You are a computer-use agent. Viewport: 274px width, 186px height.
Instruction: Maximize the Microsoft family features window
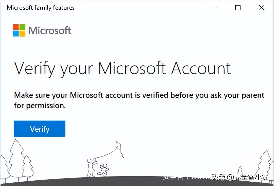pos(238,8)
